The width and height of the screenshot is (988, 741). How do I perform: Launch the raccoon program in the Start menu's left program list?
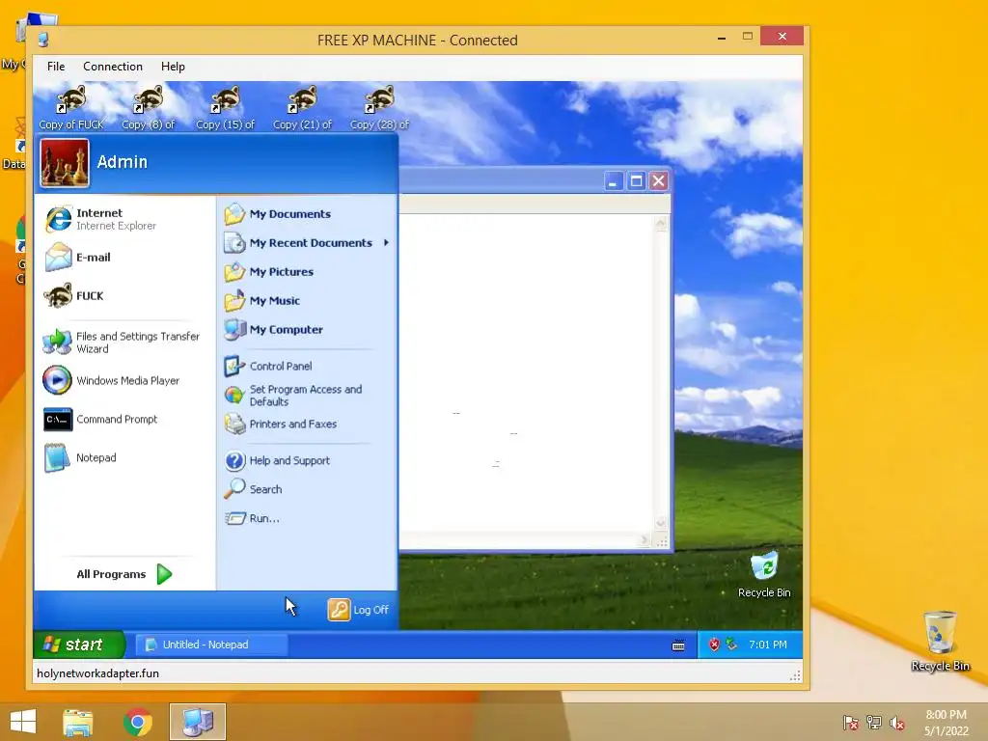[73, 295]
